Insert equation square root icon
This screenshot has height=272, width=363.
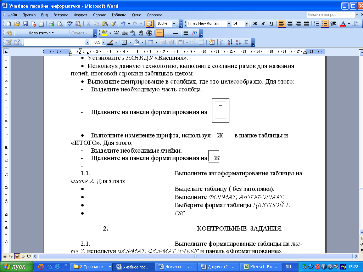[194, 33]
